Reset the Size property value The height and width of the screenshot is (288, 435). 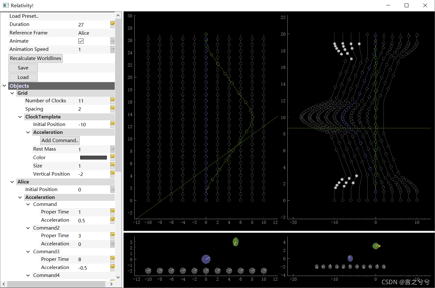tap(112, 165)
